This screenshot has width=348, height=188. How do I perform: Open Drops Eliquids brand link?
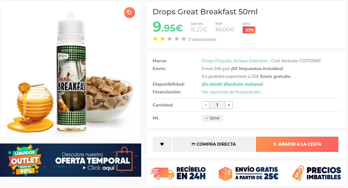216,61
